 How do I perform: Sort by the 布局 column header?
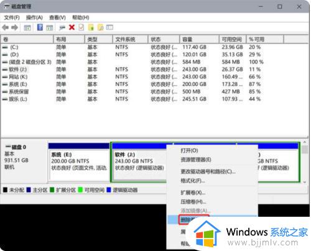coord(69,39)
